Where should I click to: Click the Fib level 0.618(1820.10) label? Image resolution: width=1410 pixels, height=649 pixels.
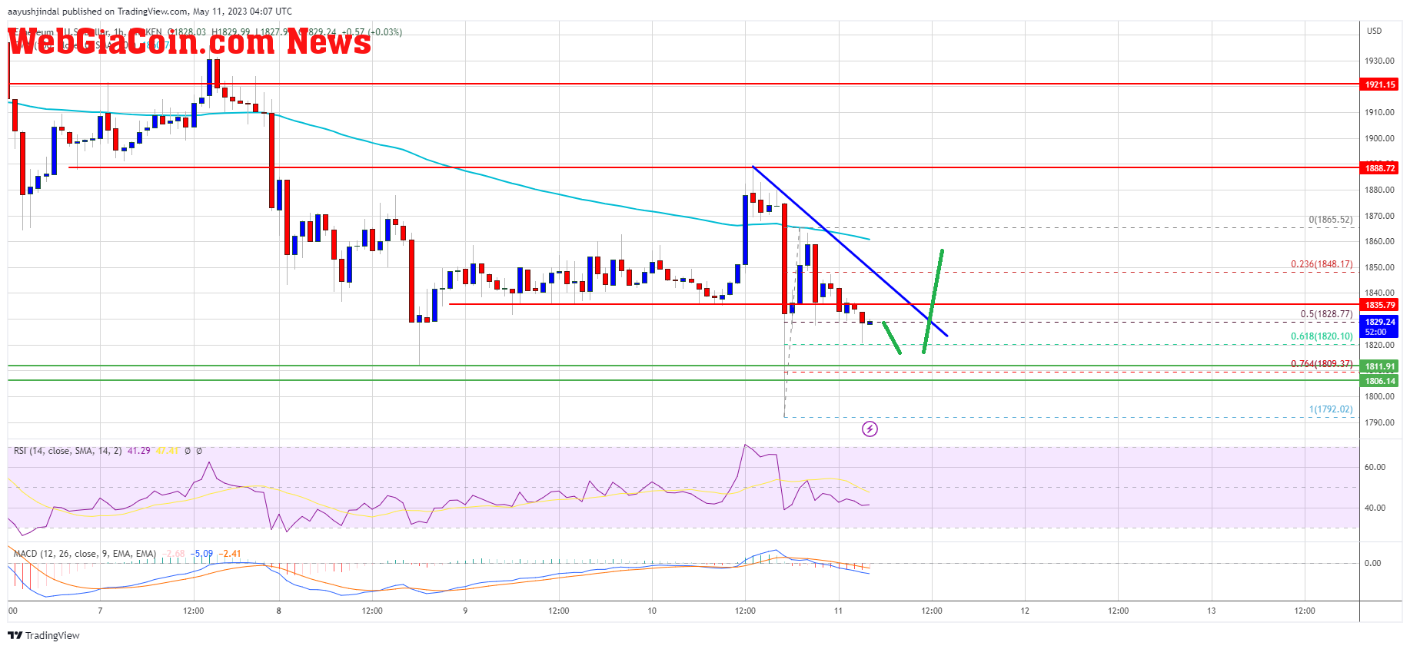click(x=1322, y=336)
